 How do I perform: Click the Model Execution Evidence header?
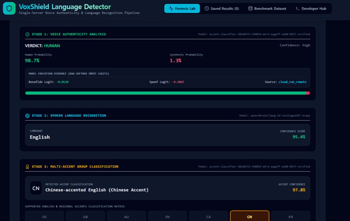69,74
